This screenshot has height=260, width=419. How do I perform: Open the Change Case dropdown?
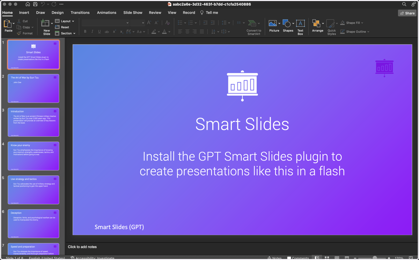pyautogui.click(x=141, y=32)
